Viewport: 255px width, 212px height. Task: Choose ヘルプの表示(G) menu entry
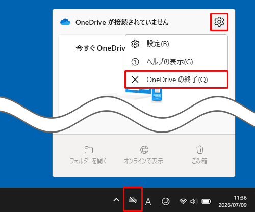coord(176,62)
